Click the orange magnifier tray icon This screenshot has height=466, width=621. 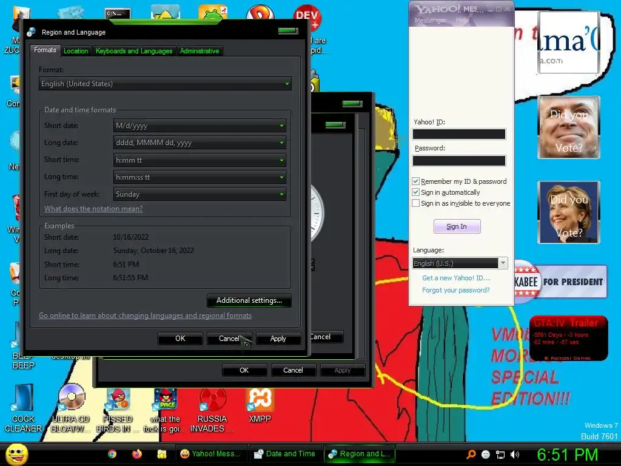471,454
